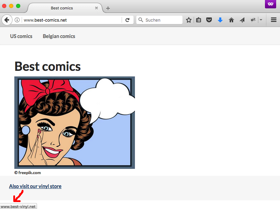This screenshot has width=280, height=209.
Task: Focus the URL address field
Action: tap(71, 20)
